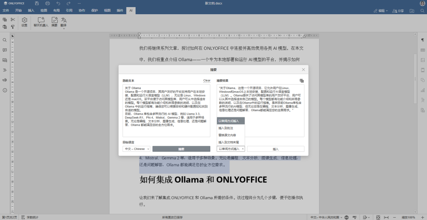The image size is (427, 220).
Task: Click the Copy style paintbrush icon
Action: (13, 27)
